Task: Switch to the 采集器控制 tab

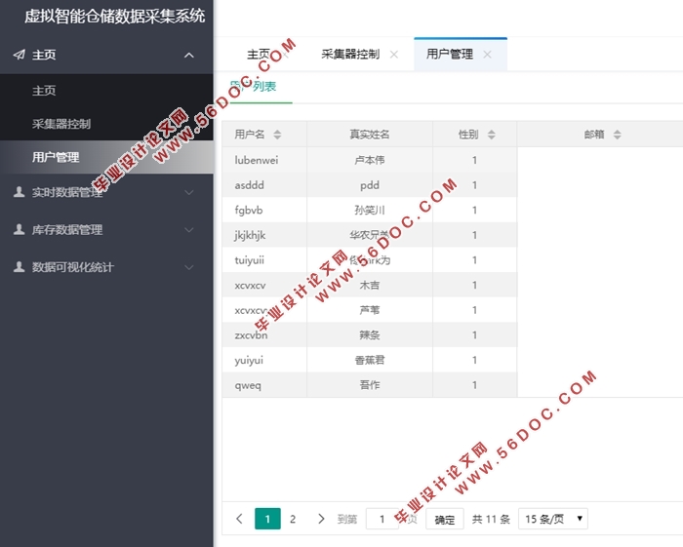Action: [349, 55]
